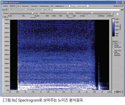Click the Blocklänge value field showing 2205

point(116,14)
